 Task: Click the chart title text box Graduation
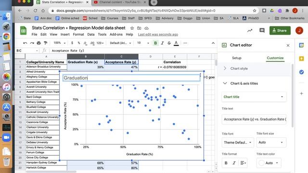click(x=131, y=78)
